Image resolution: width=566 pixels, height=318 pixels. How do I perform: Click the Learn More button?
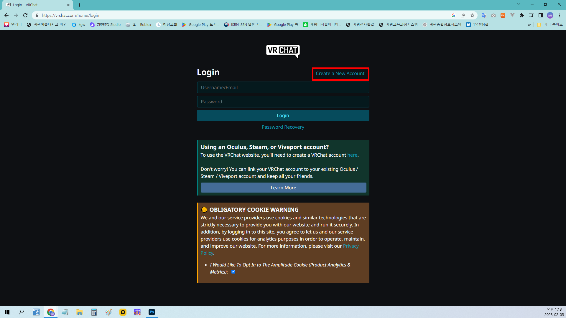tap(283, 188)
